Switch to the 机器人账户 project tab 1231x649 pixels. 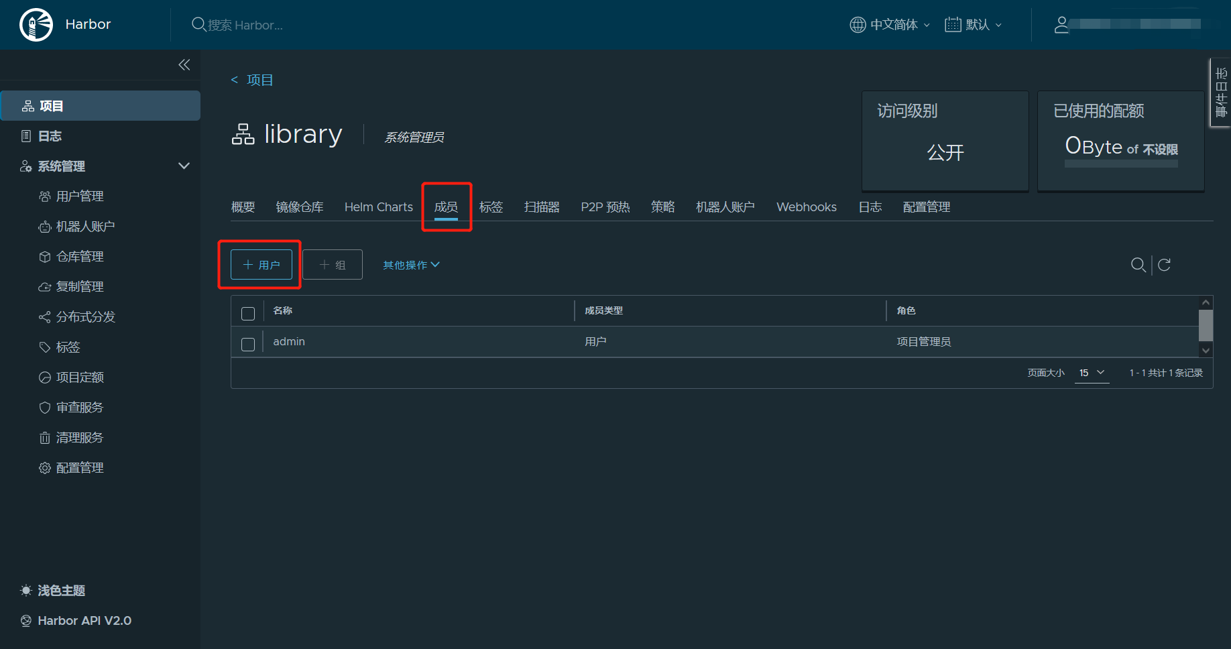[725, 207]
